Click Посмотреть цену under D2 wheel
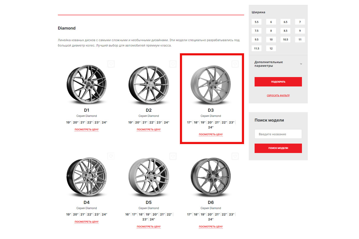359x239 pixels. [x=149, y=129]
